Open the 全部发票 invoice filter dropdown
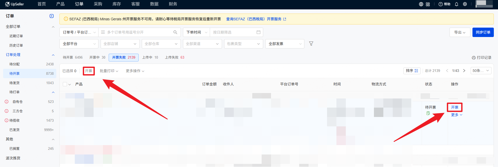 [x=285, y=44]
